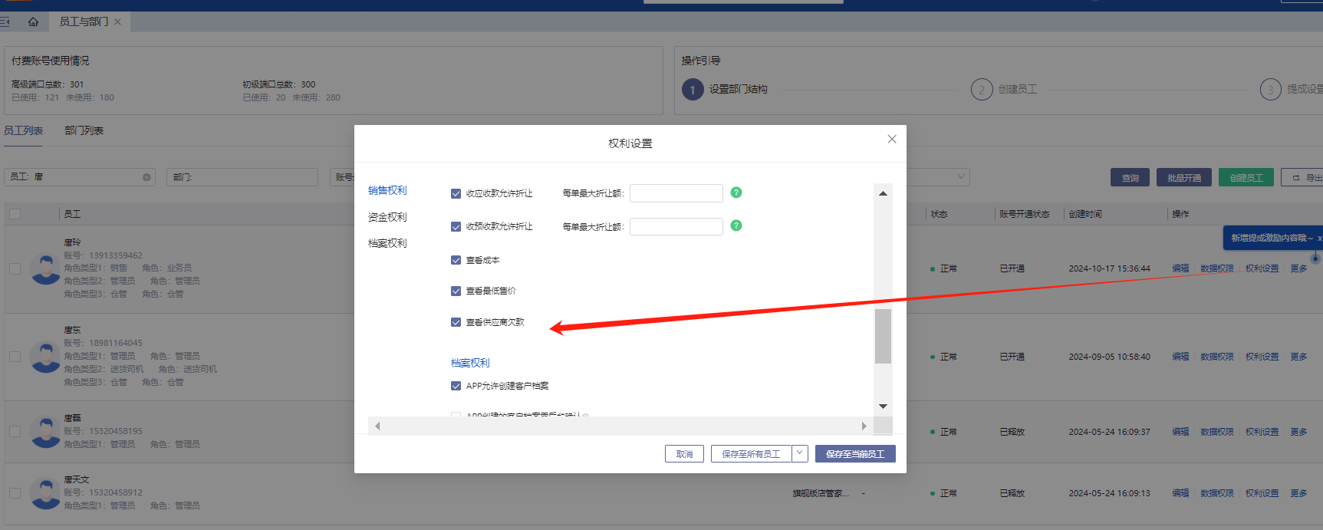Switch to 资金权利 section
This screenshot has width=1323, height=530.
387,217
